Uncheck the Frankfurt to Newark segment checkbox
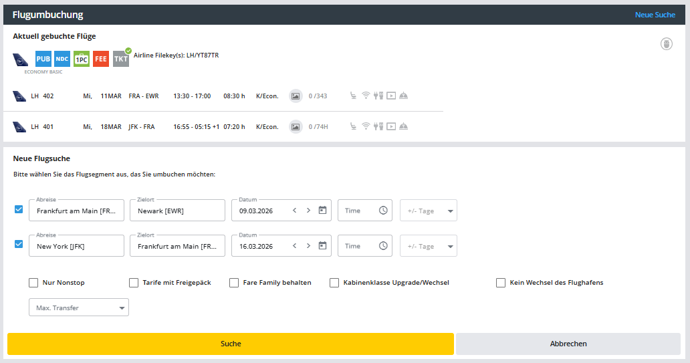The height and width of the screenshot is (363, 690). tap(19, 209)
